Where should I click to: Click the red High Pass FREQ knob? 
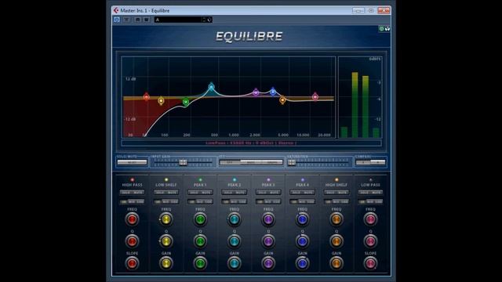click(132, 219)
